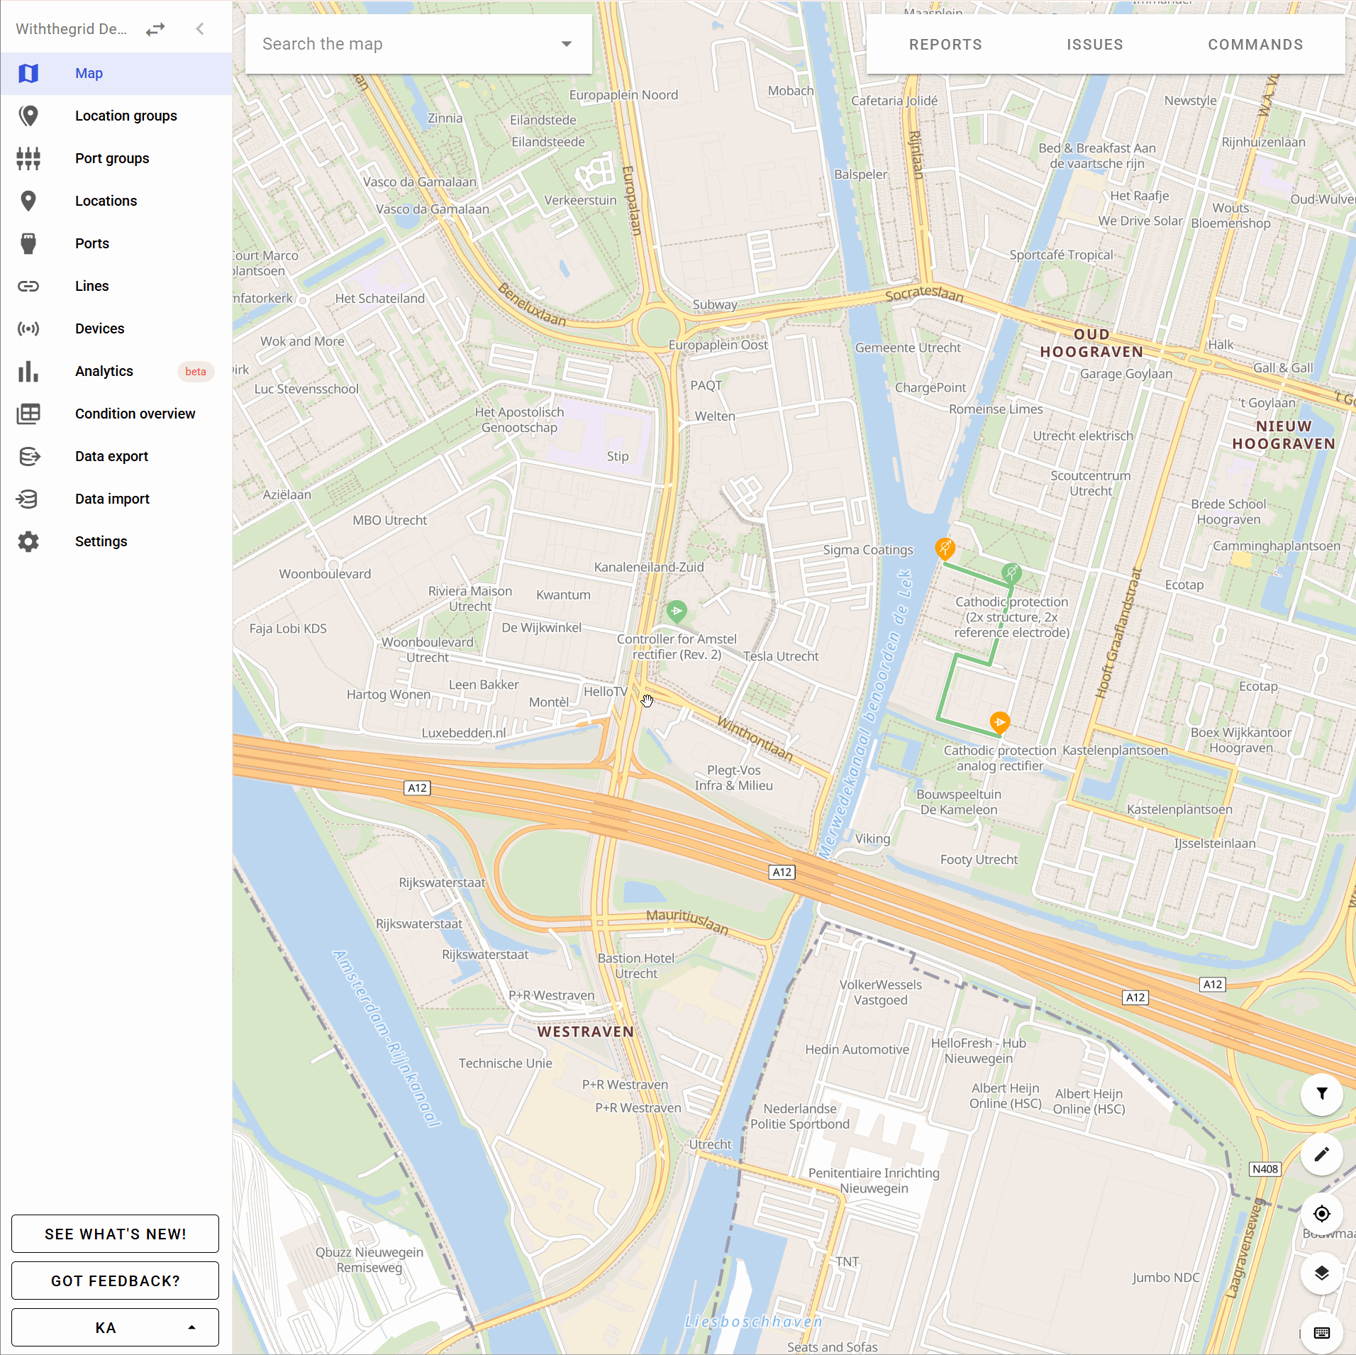Click the switch environment arrows icon
1356x1355 pixels.
(x=155, y=29)
